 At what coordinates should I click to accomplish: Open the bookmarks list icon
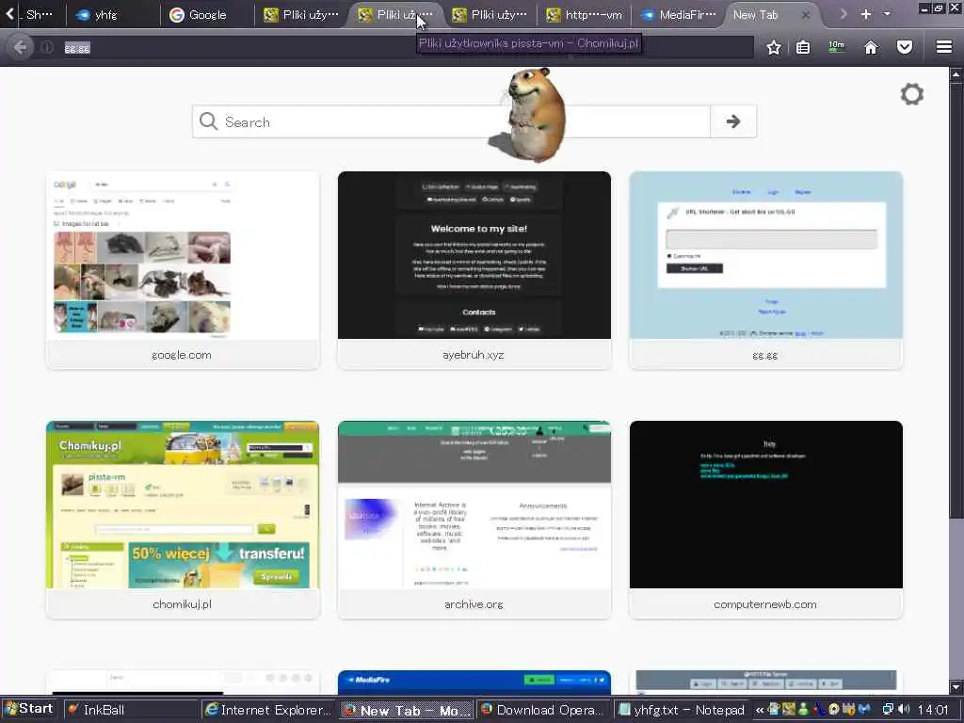point(803,47)
